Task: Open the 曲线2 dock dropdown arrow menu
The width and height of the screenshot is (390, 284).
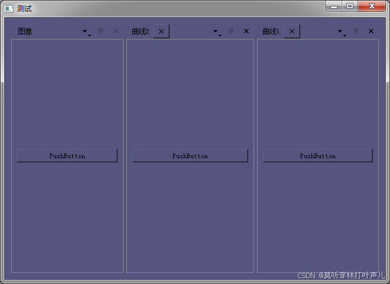Action: point(217,32)
